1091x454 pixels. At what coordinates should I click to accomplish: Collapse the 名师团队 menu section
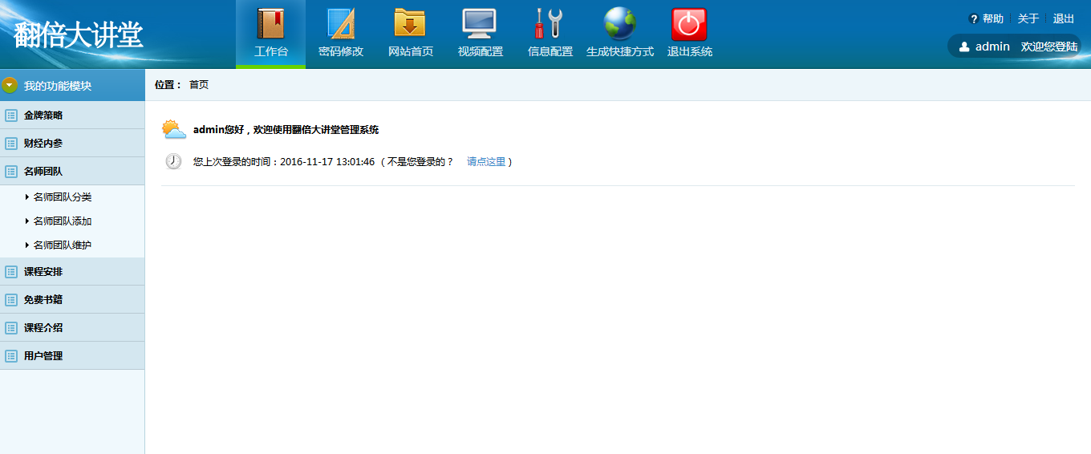tap(72, 171)
